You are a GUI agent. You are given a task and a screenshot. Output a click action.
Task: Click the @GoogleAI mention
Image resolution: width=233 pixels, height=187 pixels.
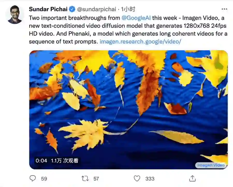(136, 18)
